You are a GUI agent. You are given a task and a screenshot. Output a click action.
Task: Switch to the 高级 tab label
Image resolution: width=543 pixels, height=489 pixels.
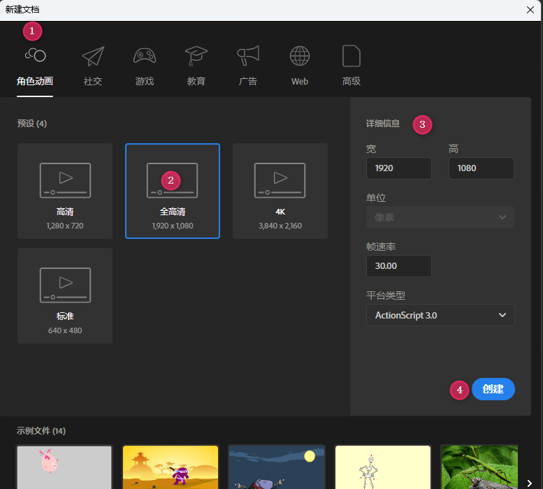[x=351, y=81]
